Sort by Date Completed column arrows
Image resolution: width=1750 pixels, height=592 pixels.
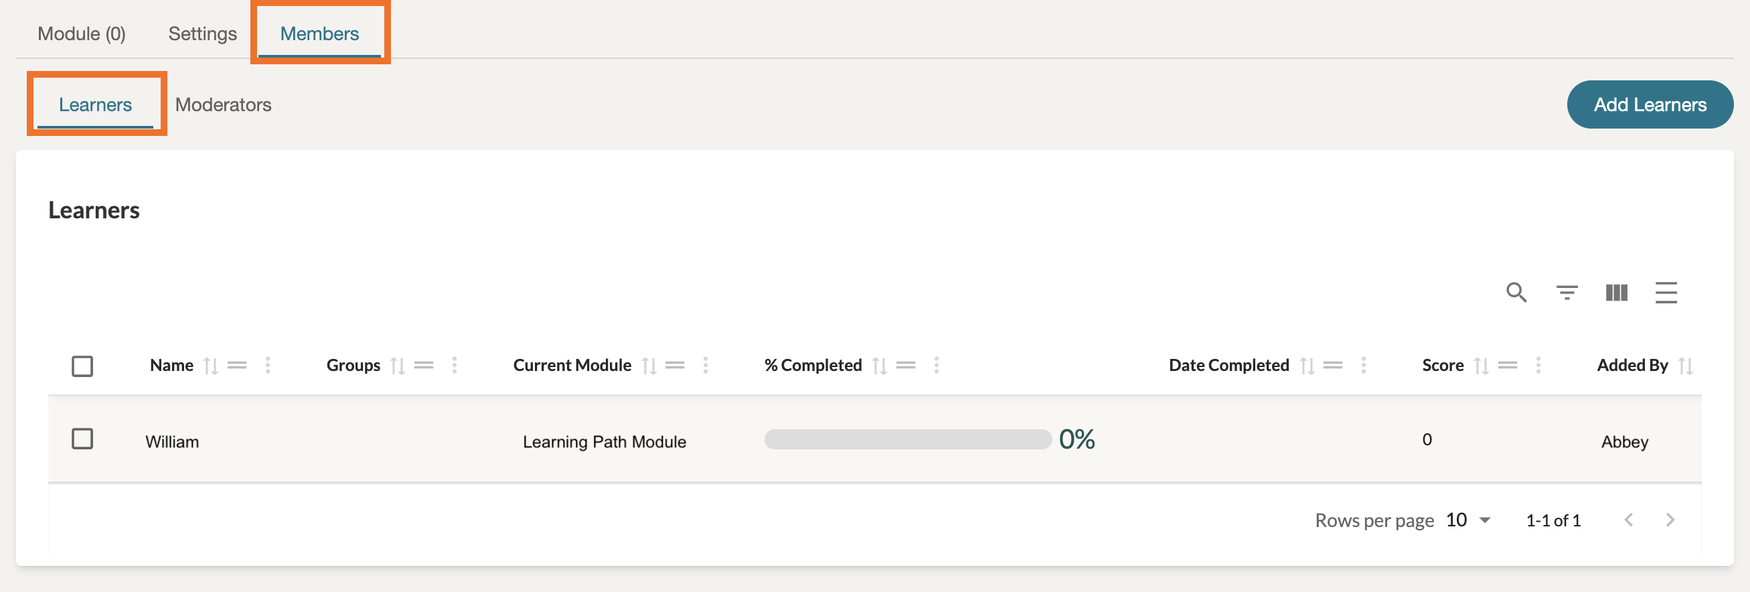tap(1307, 366)
